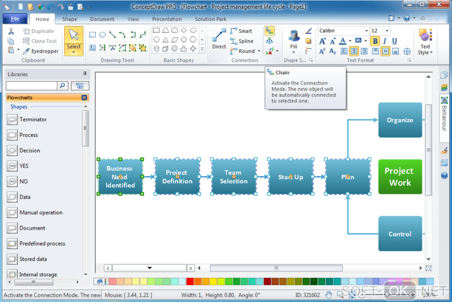Click the page selector dropdown arrow

click(150, 268)
